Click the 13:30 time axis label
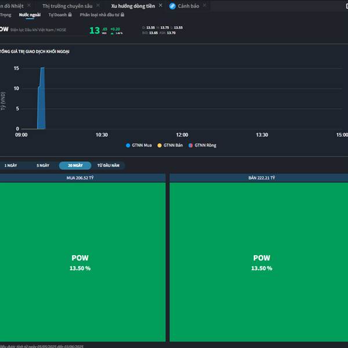Viewport: 348px width, 348px height. [262, 135]
